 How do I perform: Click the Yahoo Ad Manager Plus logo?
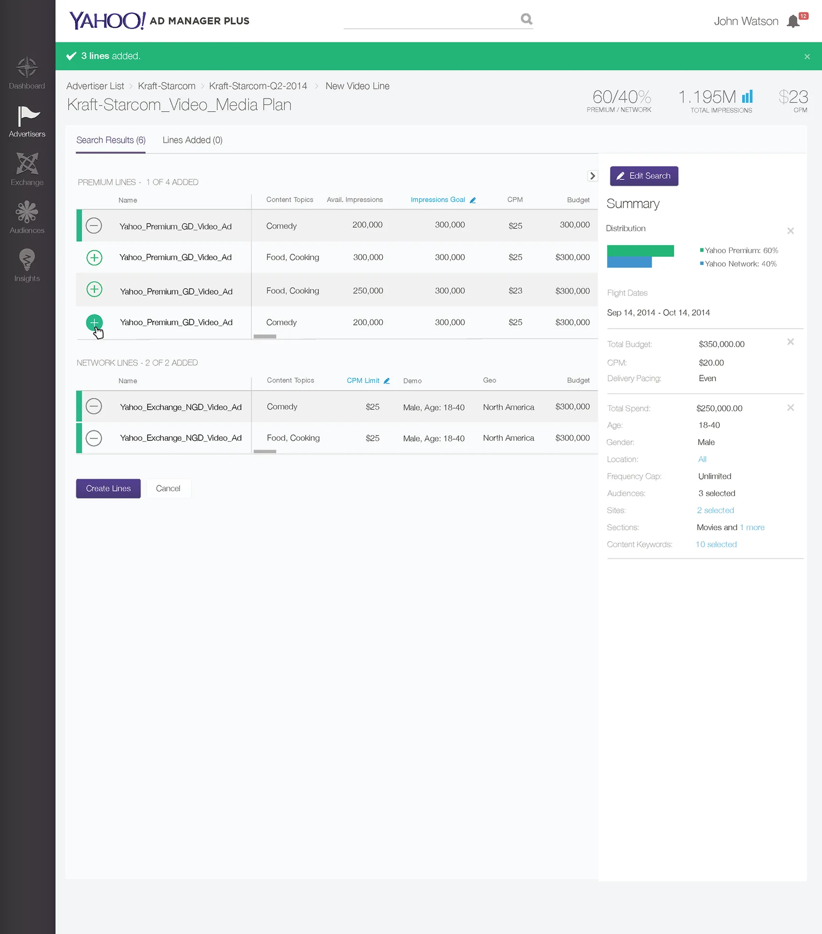[159, 21]
